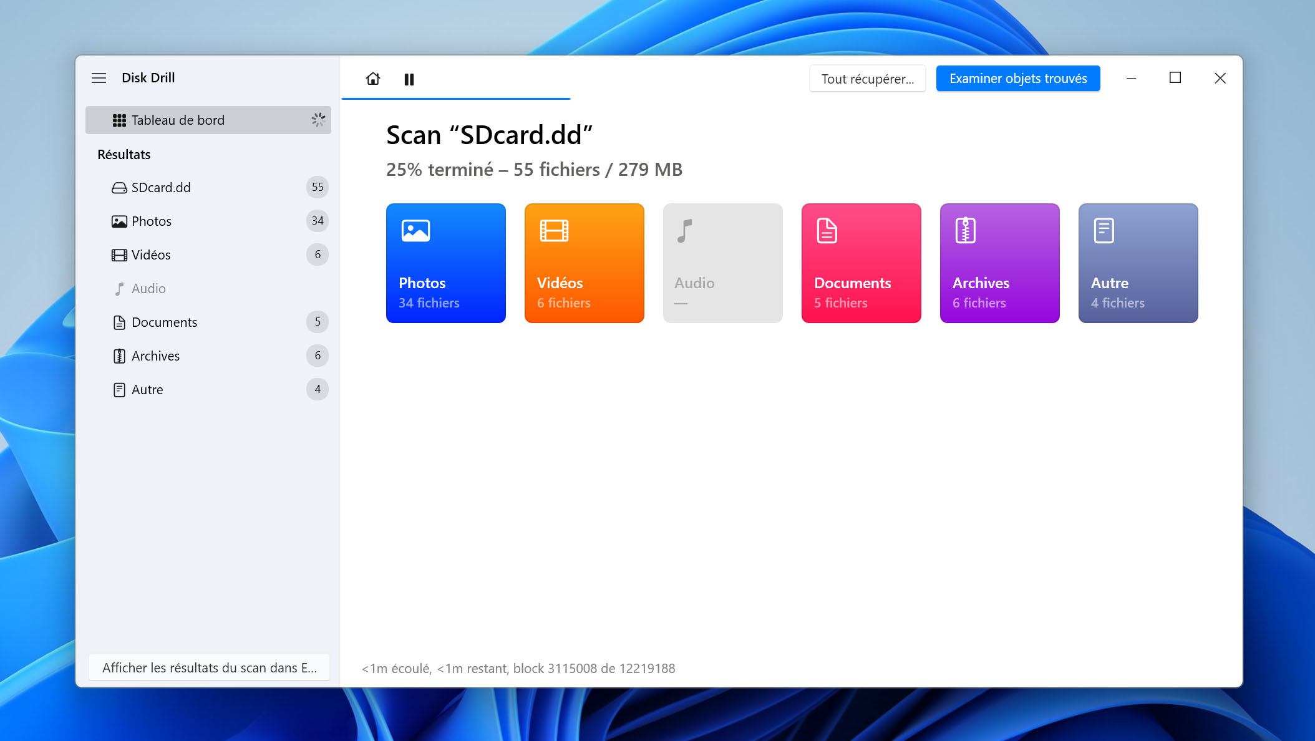Screen dimensions: 1315x741
Task: Click the scan progress bar under toolbar
Action: tap(456, 99)
